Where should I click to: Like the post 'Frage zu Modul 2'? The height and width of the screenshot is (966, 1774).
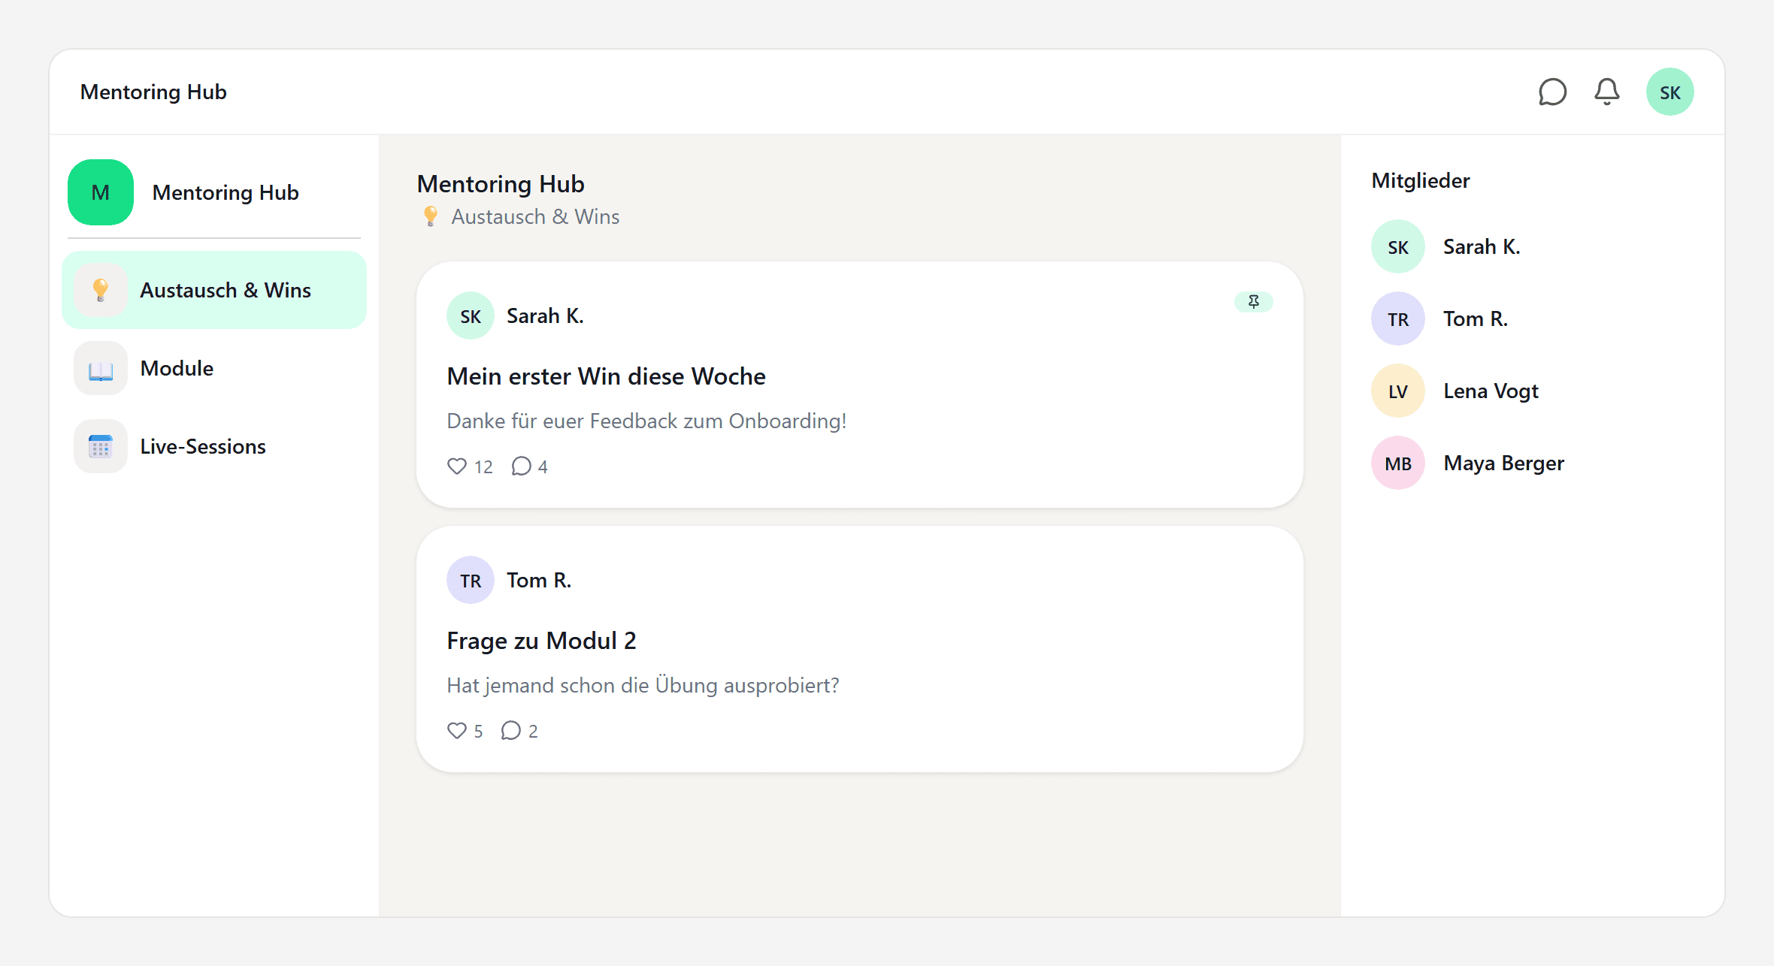tap(457, 731)
